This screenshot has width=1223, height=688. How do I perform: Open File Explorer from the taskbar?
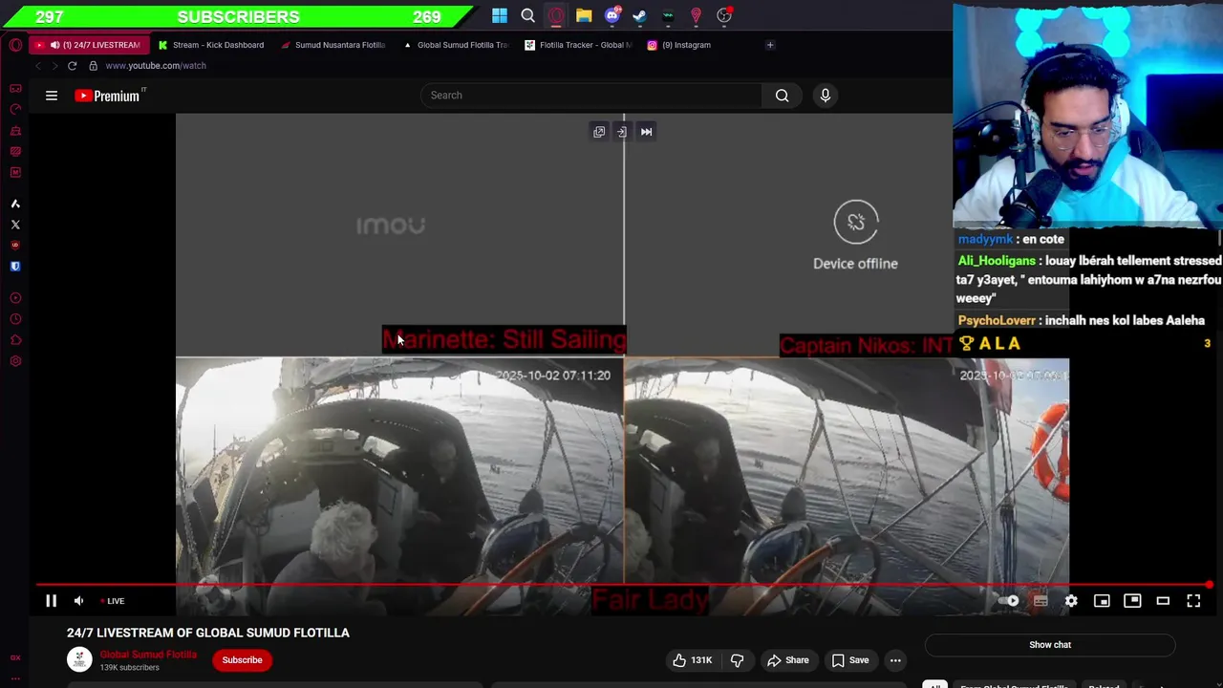click(x=584, y=15)
